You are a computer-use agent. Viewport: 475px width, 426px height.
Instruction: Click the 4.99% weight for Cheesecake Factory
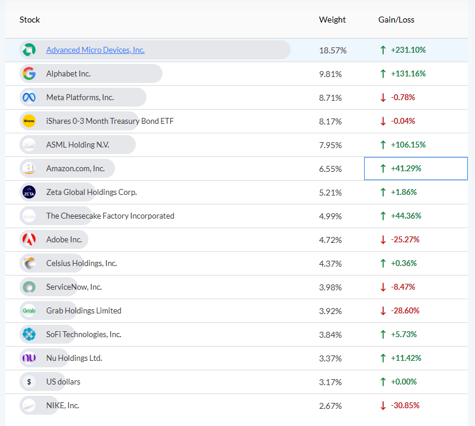click(330, 216)
